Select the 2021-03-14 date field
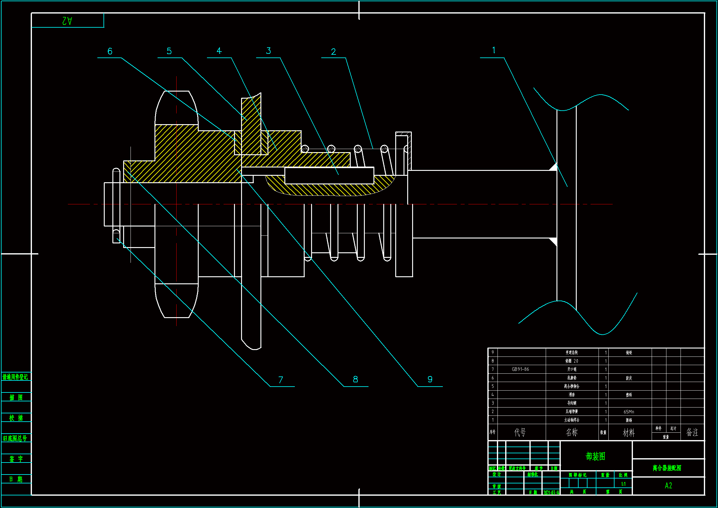 click(x=551, y=493)
